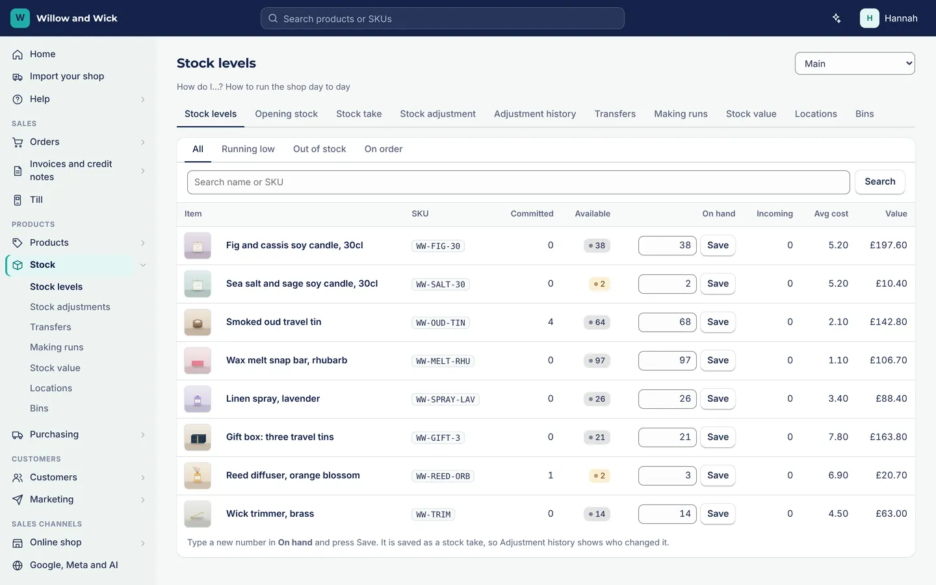The image size is (936, 585).
Task: Expand the Customers submenu chevron
Action: coord(143,478)
